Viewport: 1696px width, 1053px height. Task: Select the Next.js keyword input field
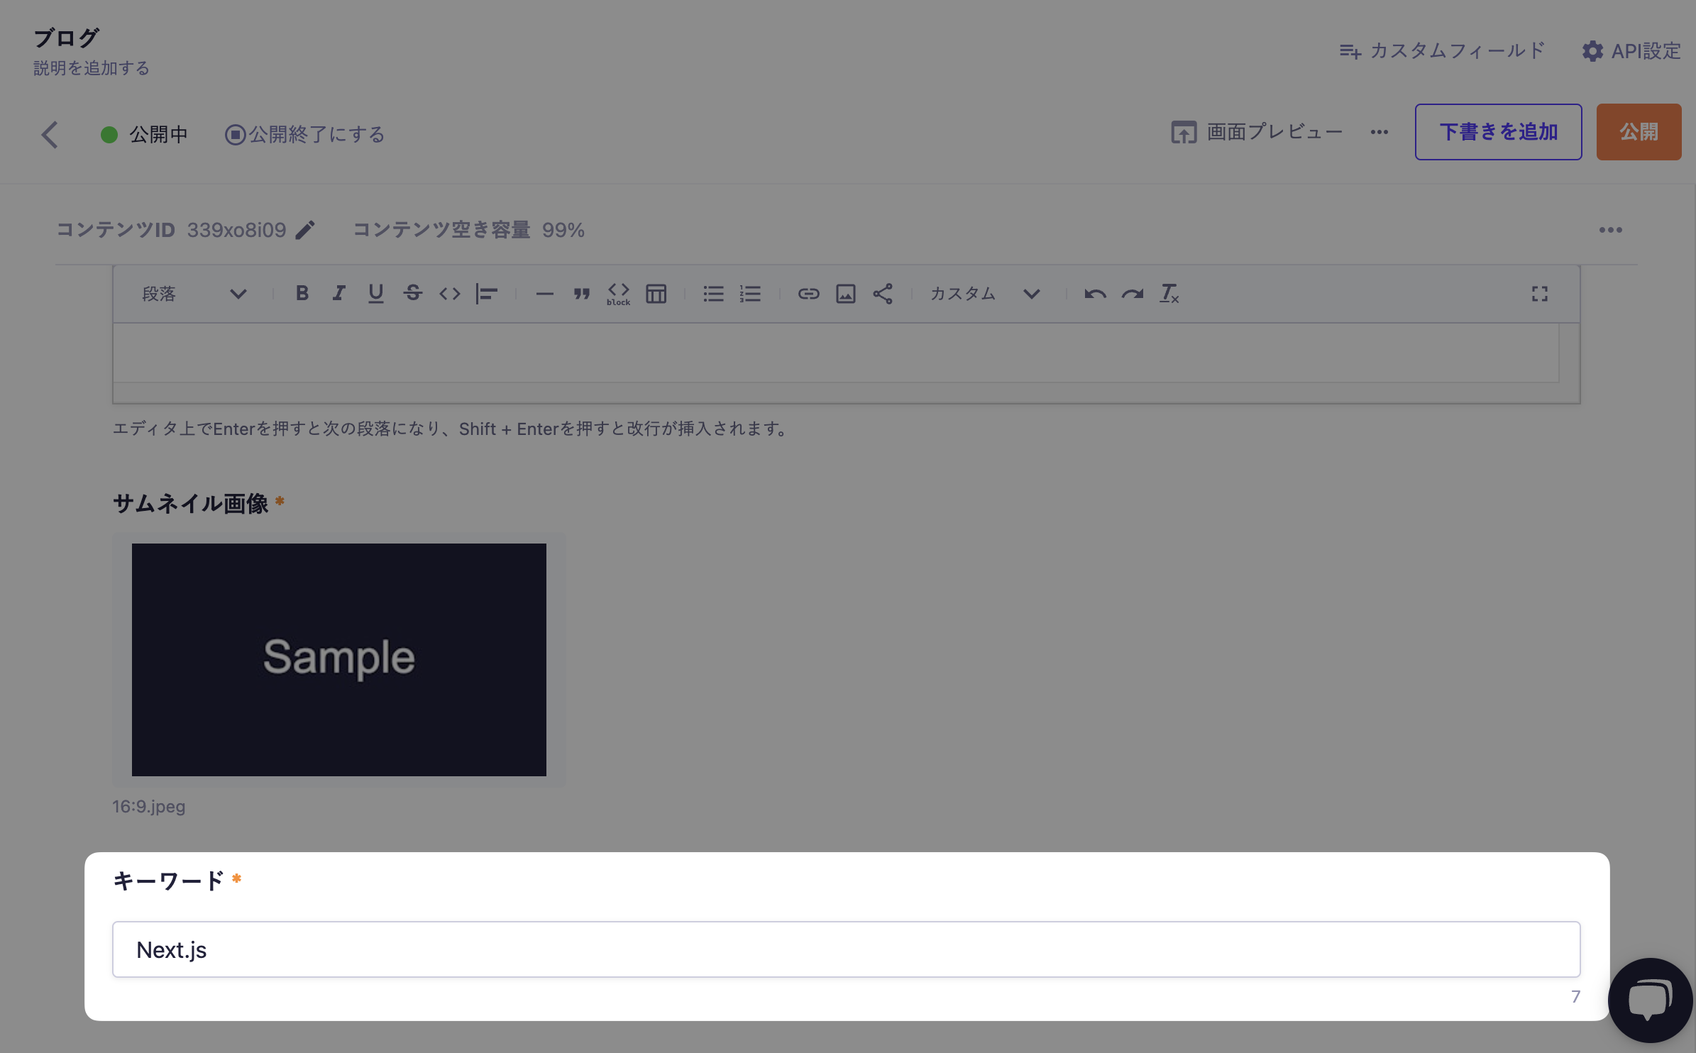(846, 949)
